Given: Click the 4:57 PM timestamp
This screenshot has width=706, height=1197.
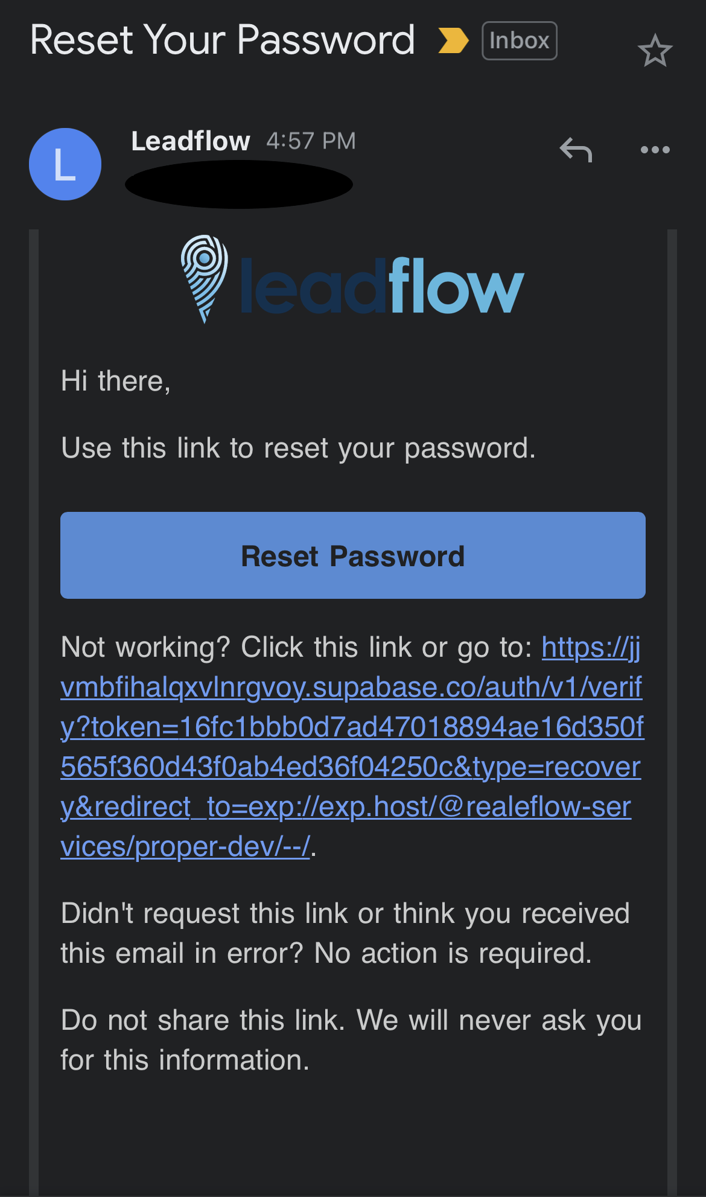Looking at the screenshot, I should (311, 141).
